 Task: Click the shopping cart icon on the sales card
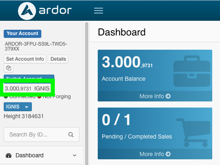[193, 133]
